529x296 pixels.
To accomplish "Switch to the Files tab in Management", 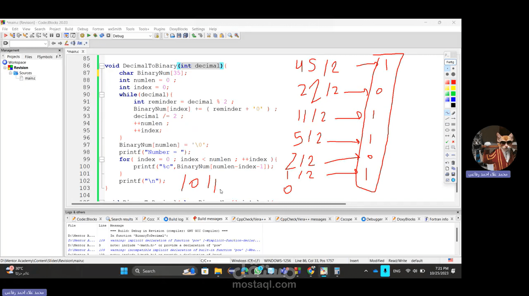I will 28,57.
